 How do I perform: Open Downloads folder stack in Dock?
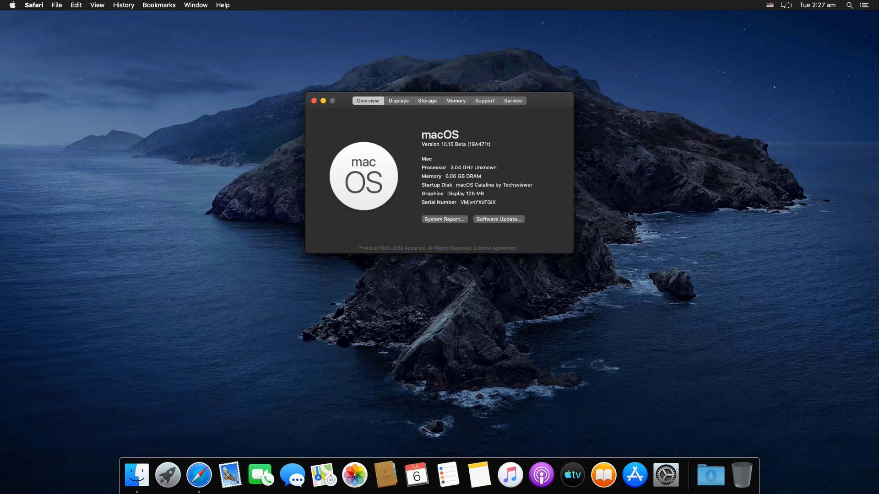click(x=711, y=475)
